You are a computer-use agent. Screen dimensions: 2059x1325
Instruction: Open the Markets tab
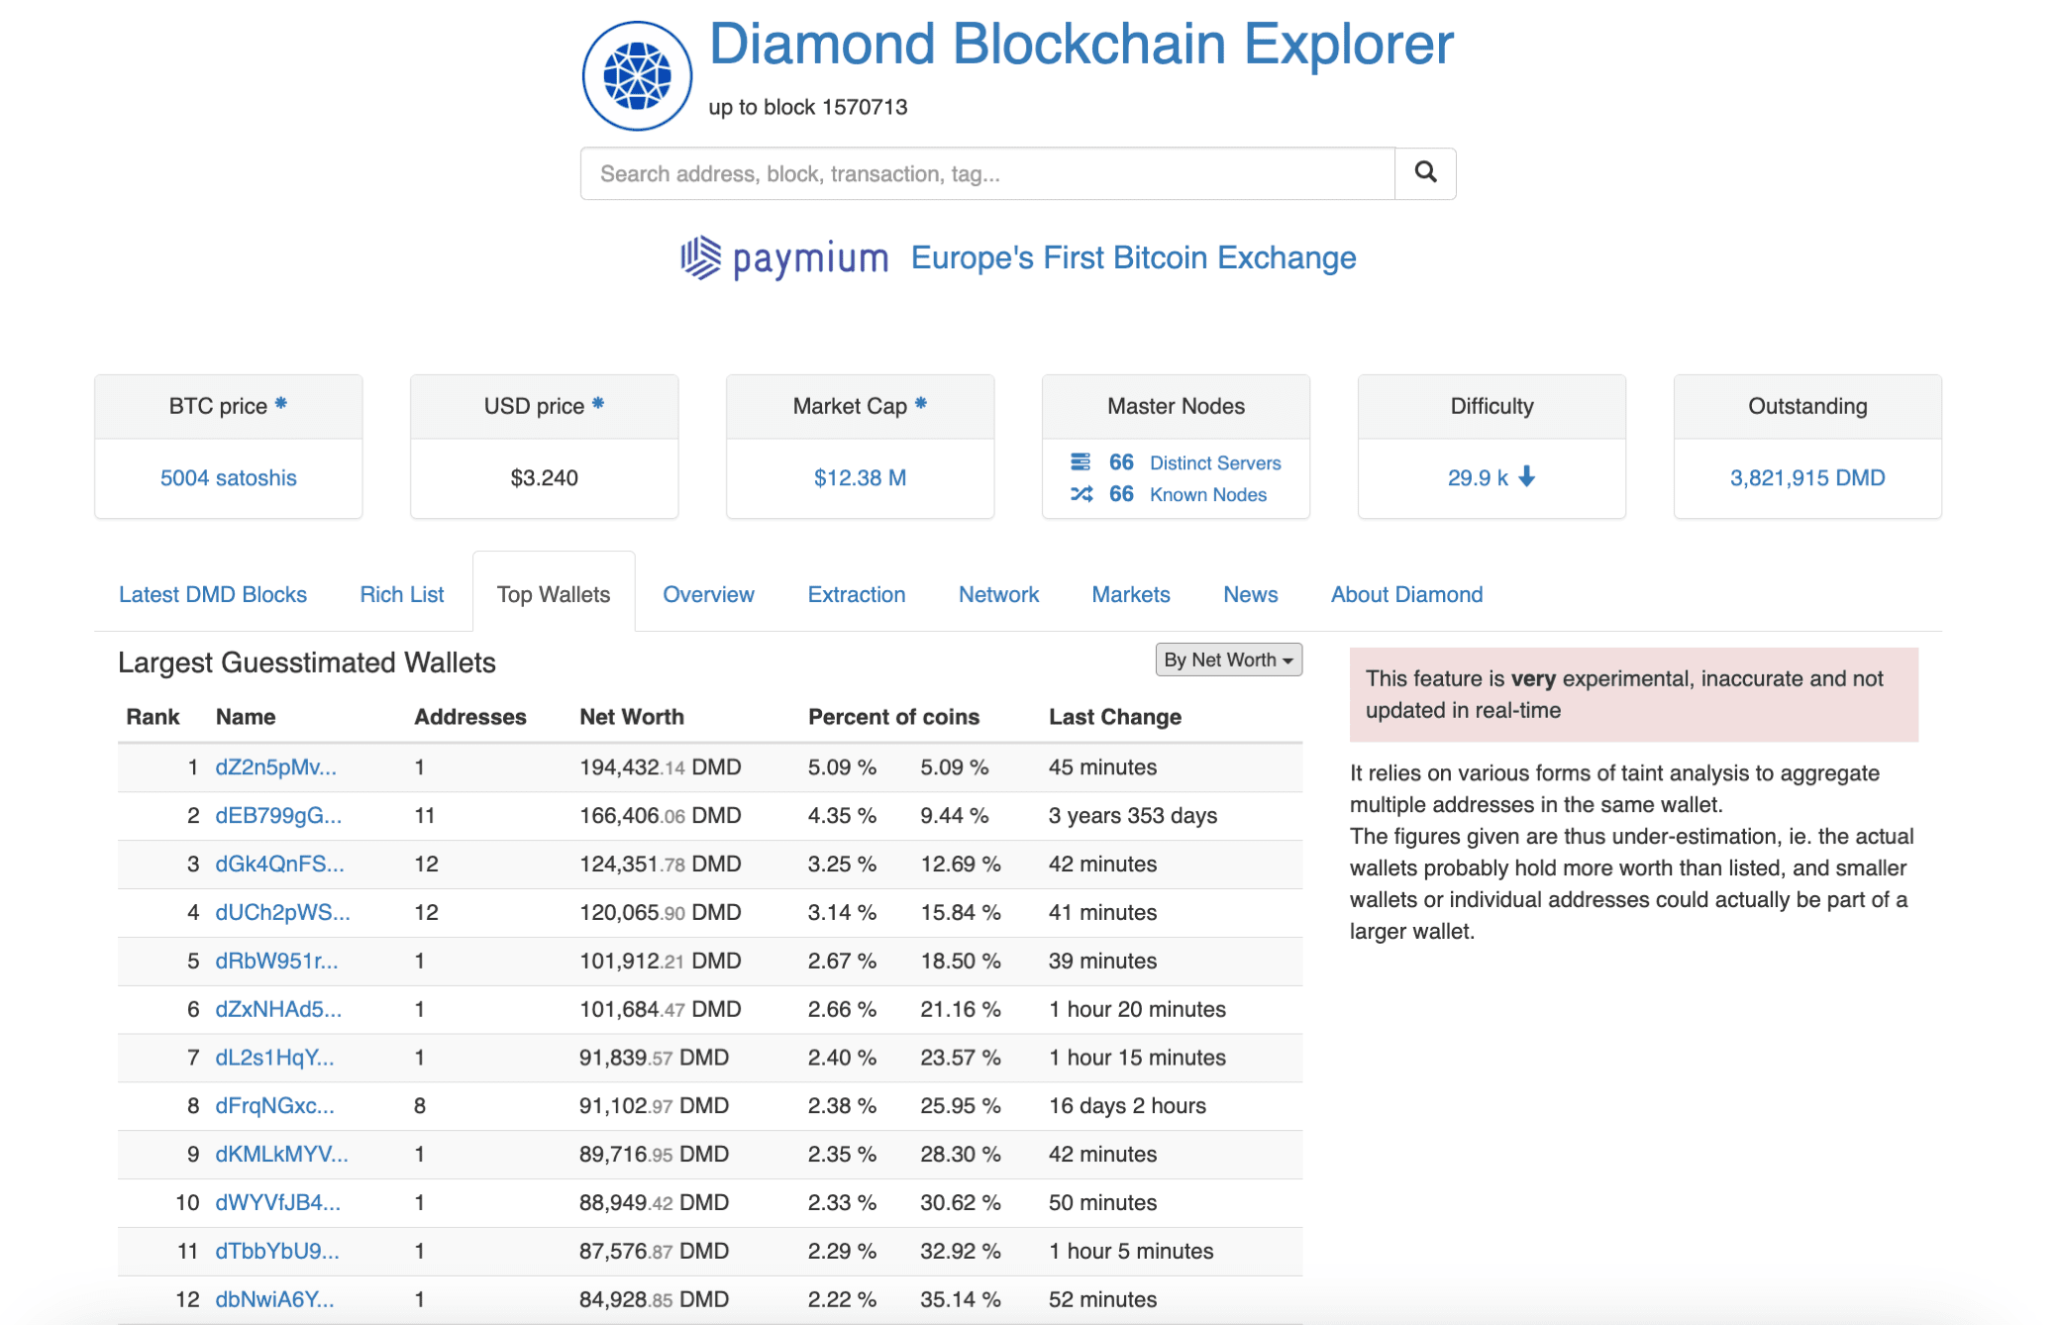pos(1130,594)
